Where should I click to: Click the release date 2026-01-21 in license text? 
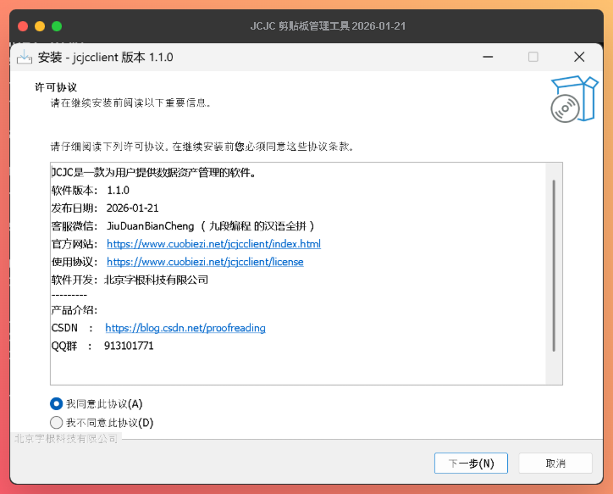133,208
